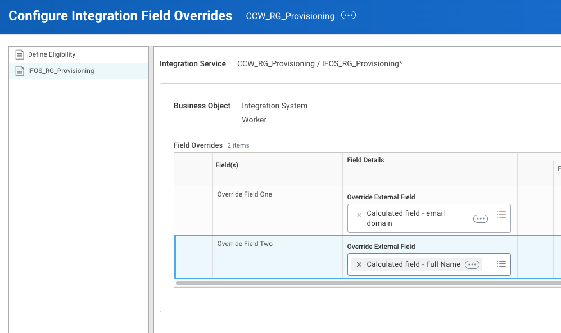Image resolution: width=561 pixels, height=333 pixels.
Task: Click the CCW_RG_Provisioning header title text
Action: click(x=290, y=16)
